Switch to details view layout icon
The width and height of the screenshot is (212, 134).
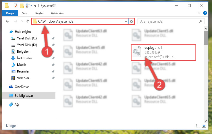[x=198, y=126]
